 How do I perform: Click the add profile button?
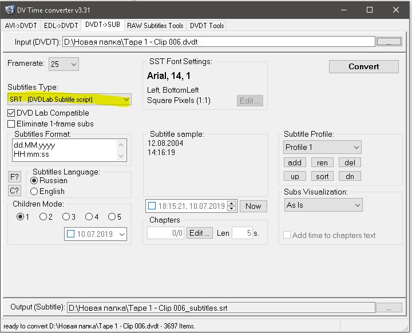(x=295, y=162)
